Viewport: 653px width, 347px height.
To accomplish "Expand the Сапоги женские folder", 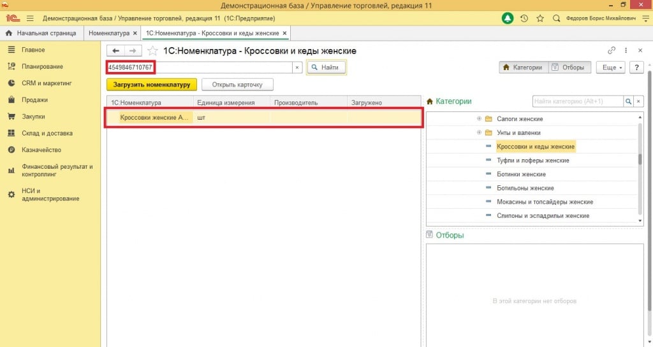I will pos(479,119).
